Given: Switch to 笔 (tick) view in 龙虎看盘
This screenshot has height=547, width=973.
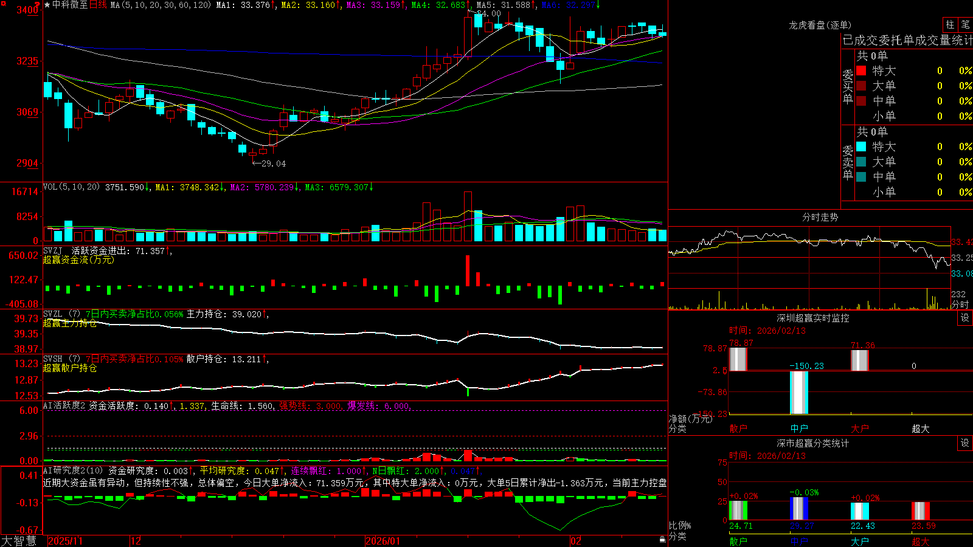Looking at the screenshot, I should [x=965, y=24].
